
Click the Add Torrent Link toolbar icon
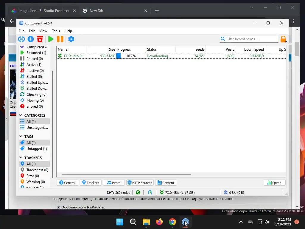click(21, 39)
